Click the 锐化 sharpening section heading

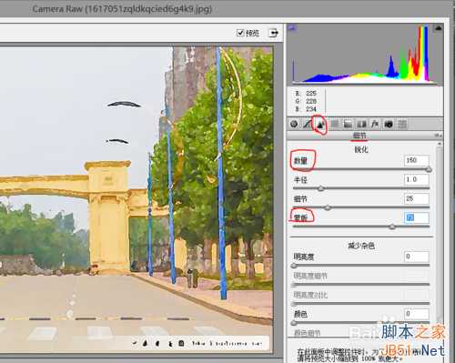pos(361,149)
